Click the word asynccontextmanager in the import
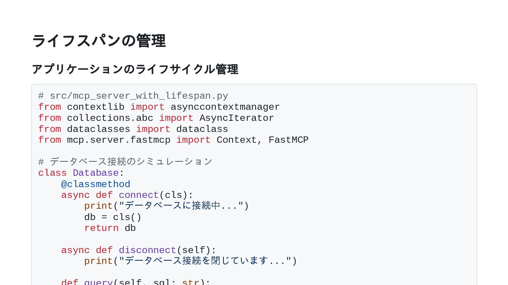 [225, 107]
